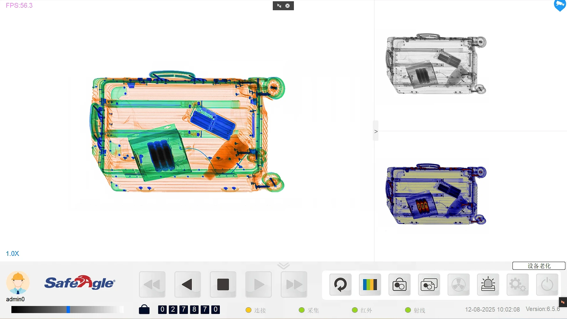Screen dimensions: 567x319
Task: Open the settings gears icon
Action: (x=517, y=285)
